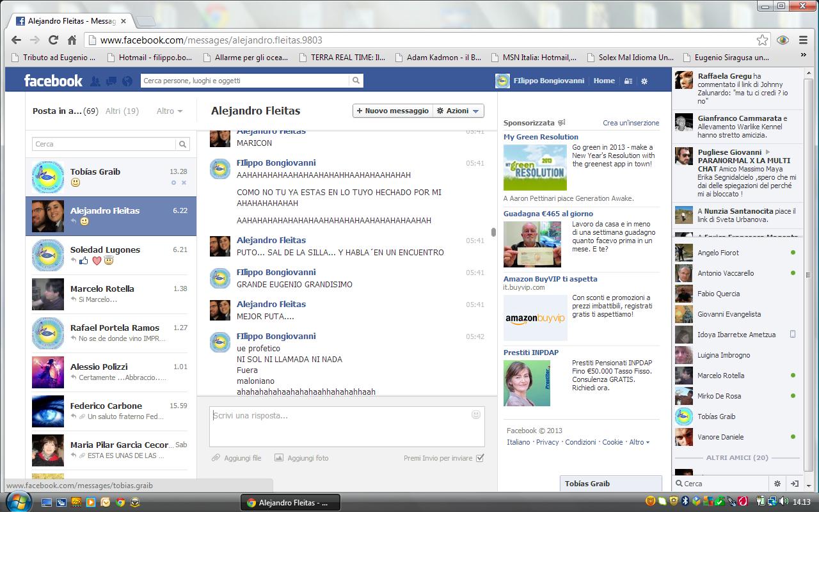819x563 pixels.
Task: Go to Chrome home page icon
Action: pos(72,40)
